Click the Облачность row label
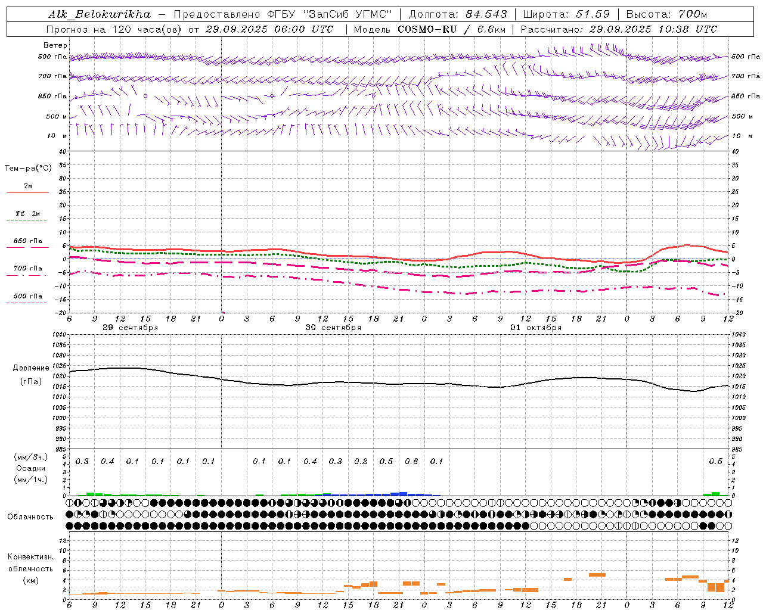The height and width of the screenshot is (610, 763). (30, 516)
